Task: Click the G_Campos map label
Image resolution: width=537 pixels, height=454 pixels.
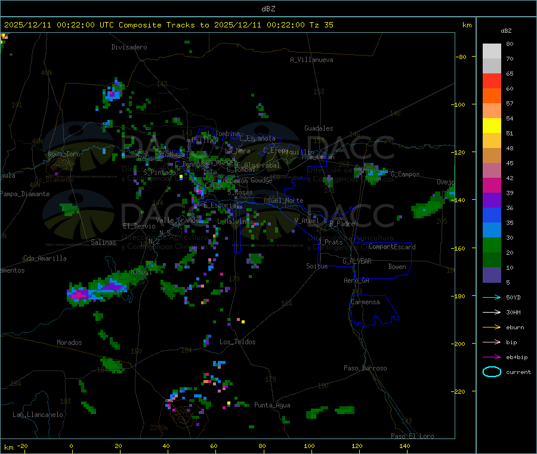Action: [406, 175]
